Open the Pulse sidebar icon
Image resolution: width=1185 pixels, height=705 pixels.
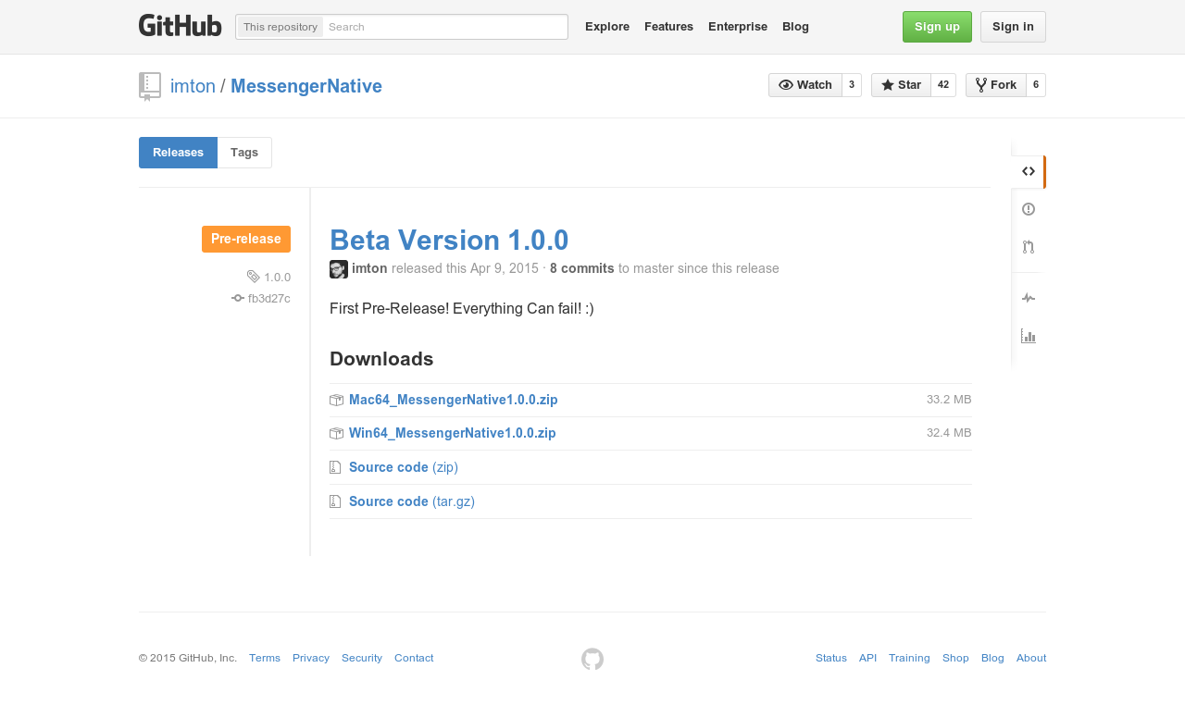1029,298
